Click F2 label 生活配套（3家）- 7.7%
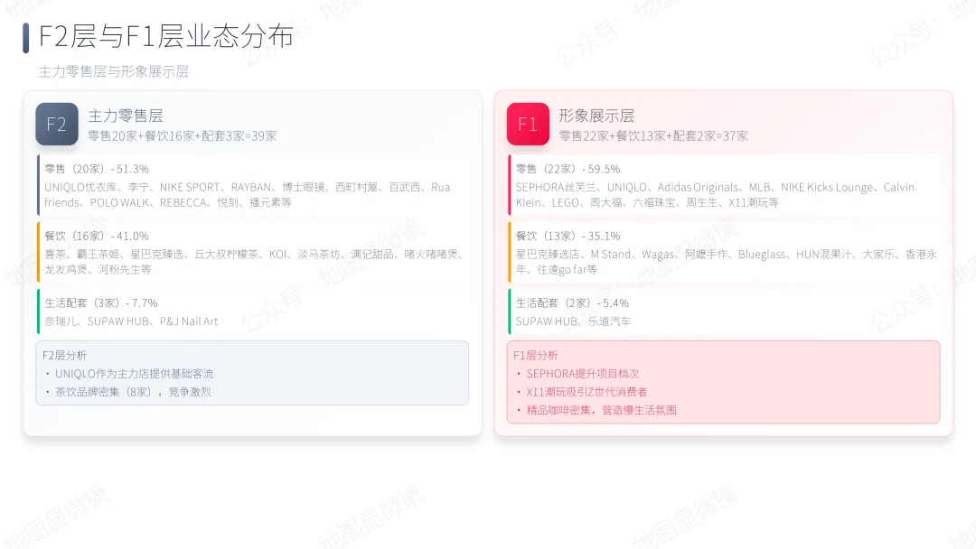 click(101, 303)
